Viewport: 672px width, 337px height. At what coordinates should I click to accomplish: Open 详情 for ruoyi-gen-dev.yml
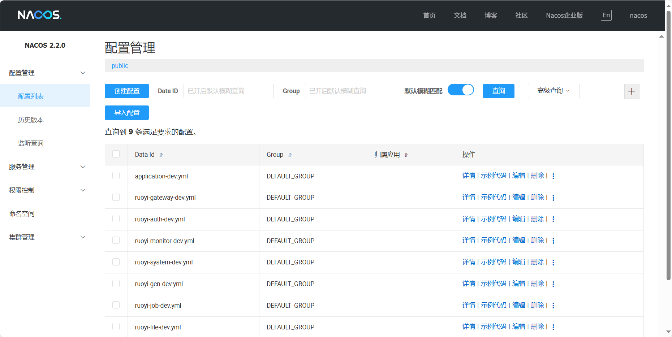coord(469,284)
